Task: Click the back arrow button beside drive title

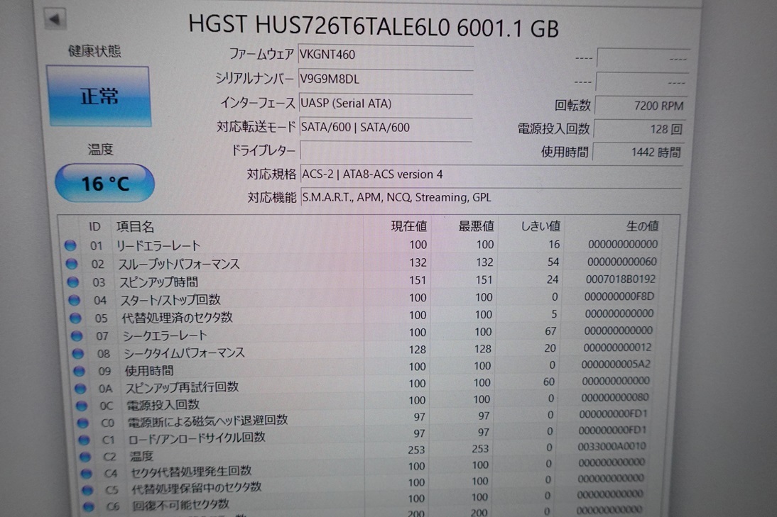Action: 55,20
